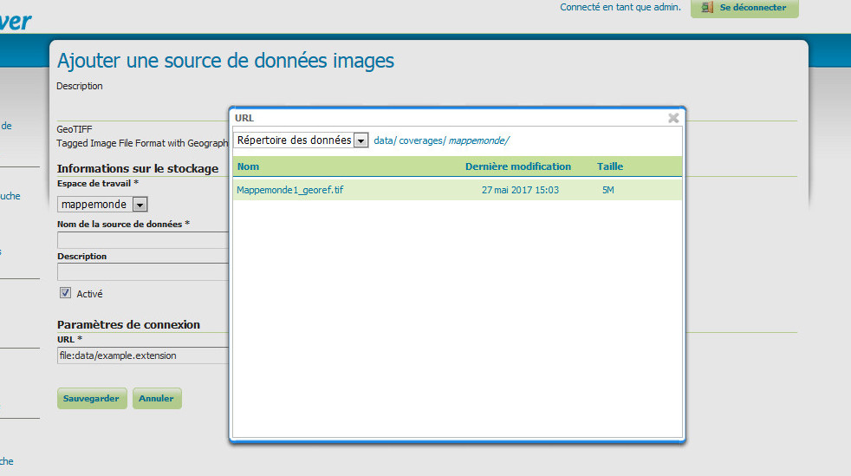Image resolution: width=851 pixels, height=476 pixels.
Task: Click the logout door icon
Action: (x=707, y=8)
